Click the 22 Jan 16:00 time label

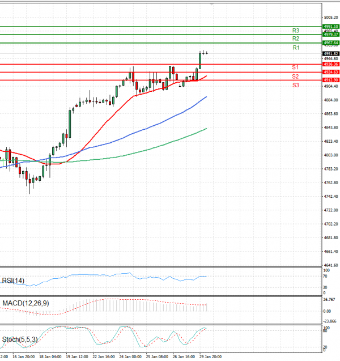104,356
